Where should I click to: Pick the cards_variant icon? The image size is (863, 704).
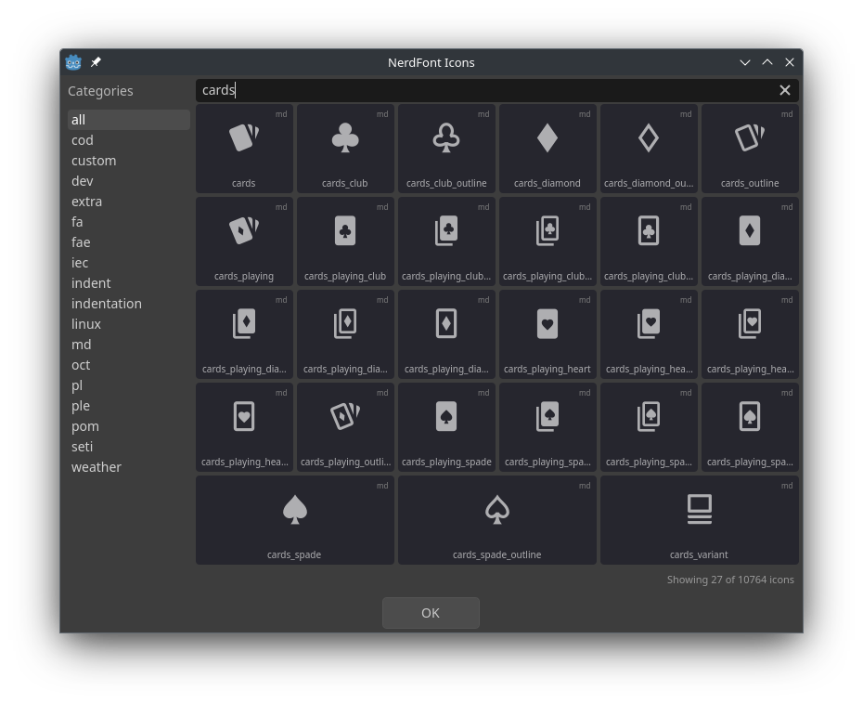click(x=700, y=520)
